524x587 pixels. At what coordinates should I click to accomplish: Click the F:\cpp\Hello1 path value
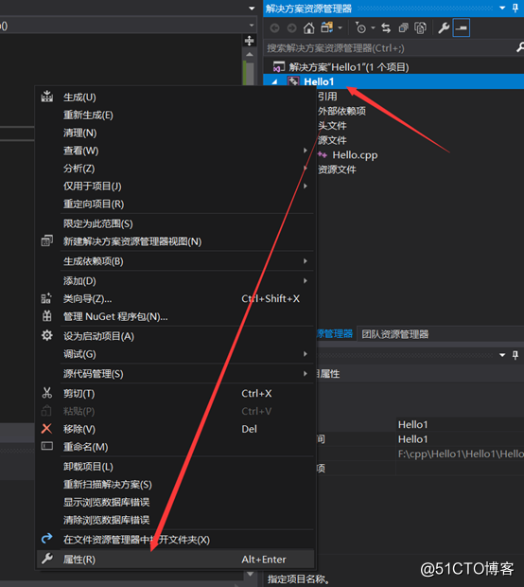[460, 454]
